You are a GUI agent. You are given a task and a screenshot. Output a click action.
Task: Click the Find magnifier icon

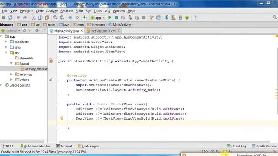point(55,17)
